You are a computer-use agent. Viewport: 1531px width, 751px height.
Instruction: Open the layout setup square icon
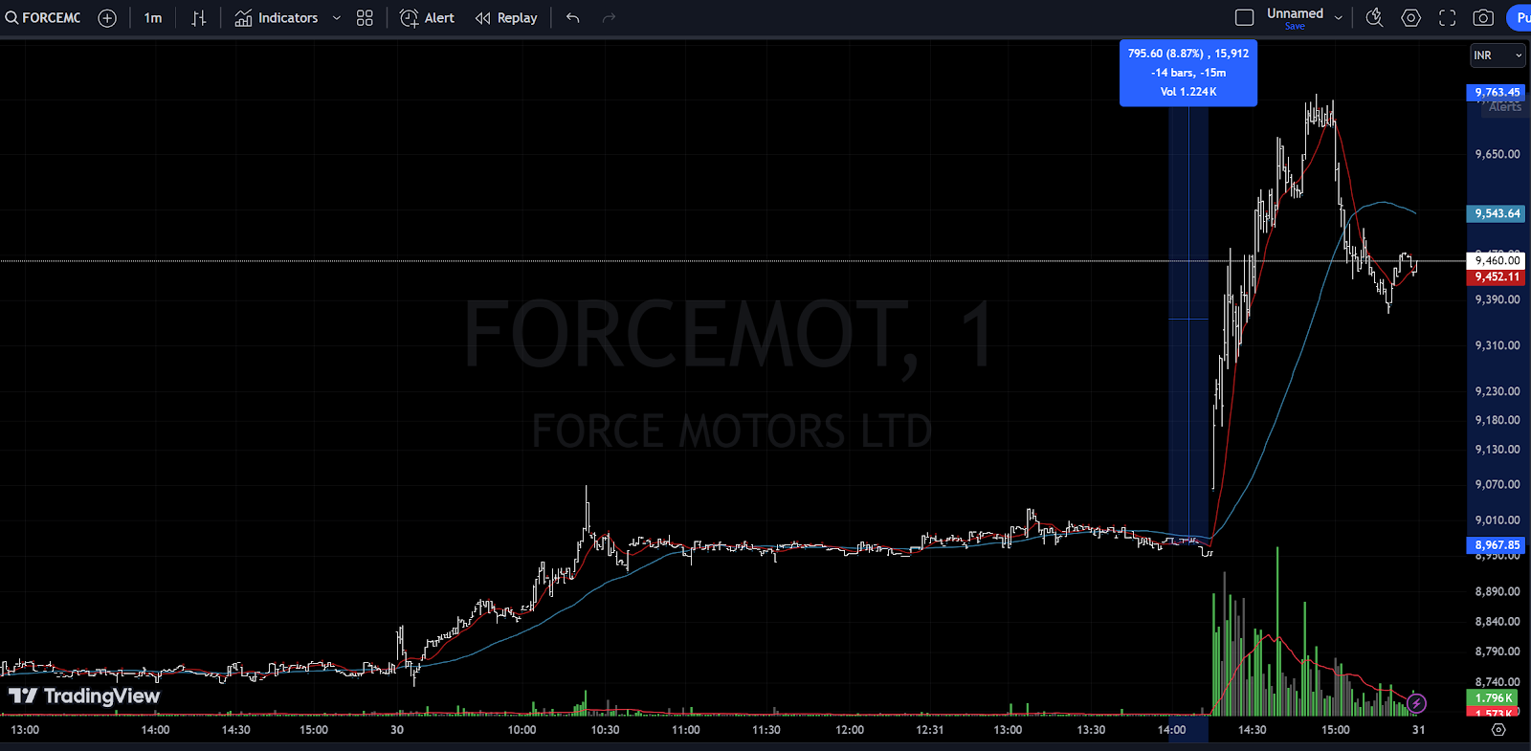1244,17
